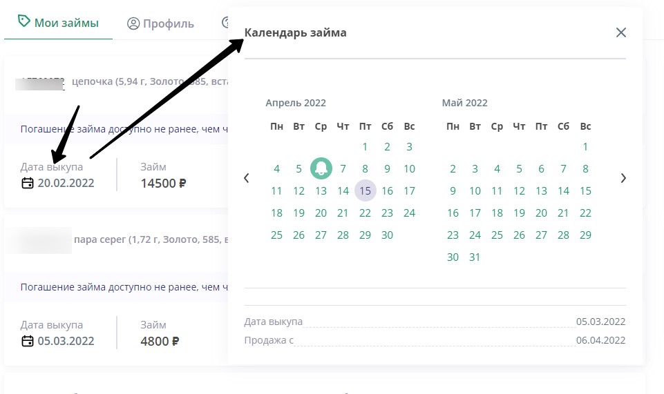664x394 pixels.
Task: Click the bell notification icon on April 6
Action: tap(321, 168)
